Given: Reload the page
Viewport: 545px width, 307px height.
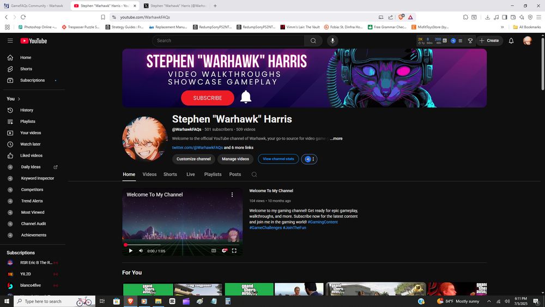Looking at the screenshot, I should coord(23,17).
